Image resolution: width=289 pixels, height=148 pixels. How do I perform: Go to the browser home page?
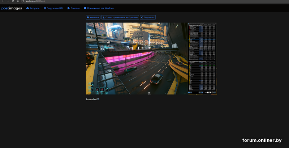pyautogui.click(x=17, y=1)
